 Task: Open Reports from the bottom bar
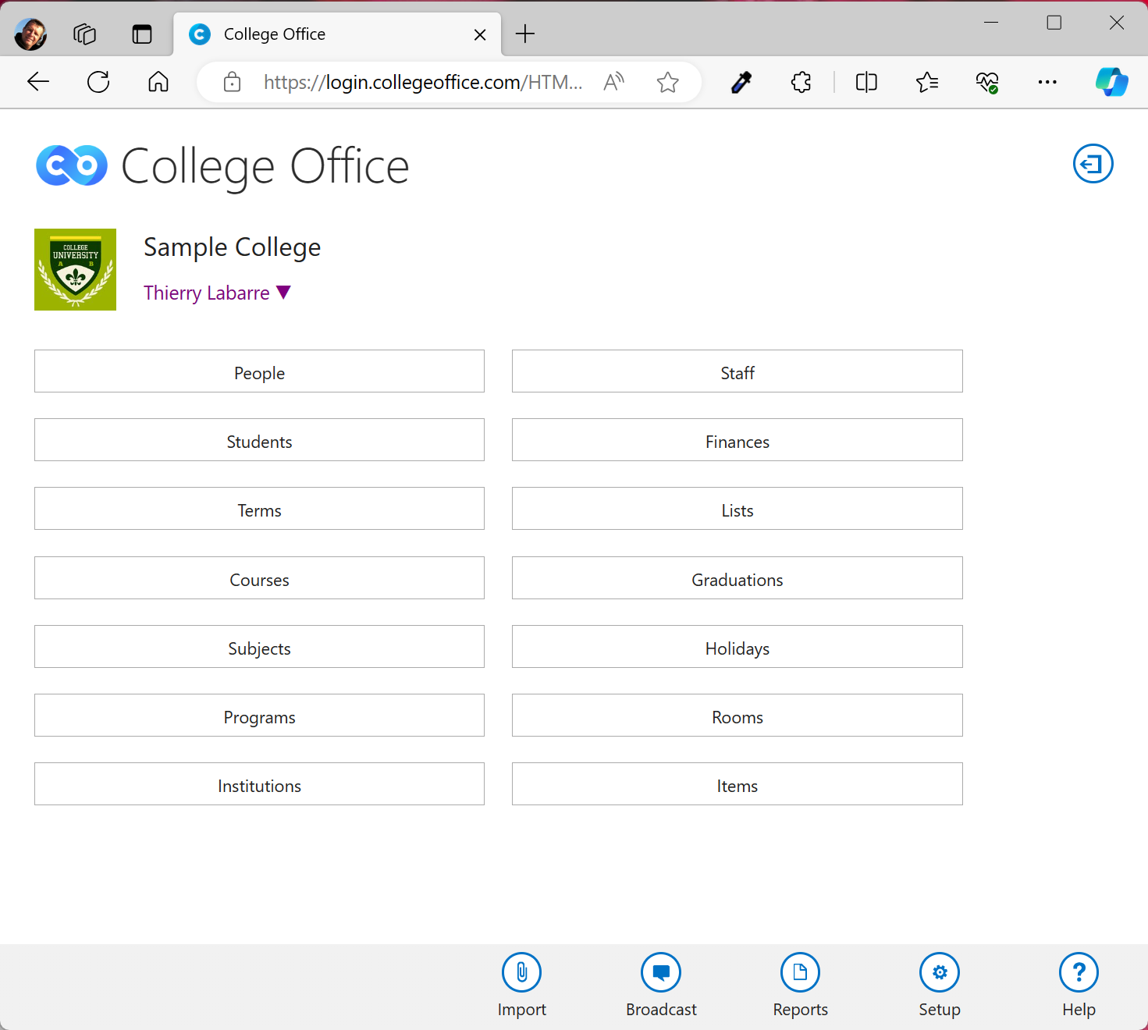(x=800, y=983)
